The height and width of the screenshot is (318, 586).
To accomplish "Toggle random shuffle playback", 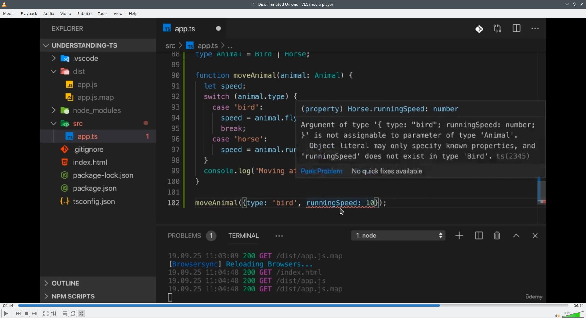I will coord(81,313).
